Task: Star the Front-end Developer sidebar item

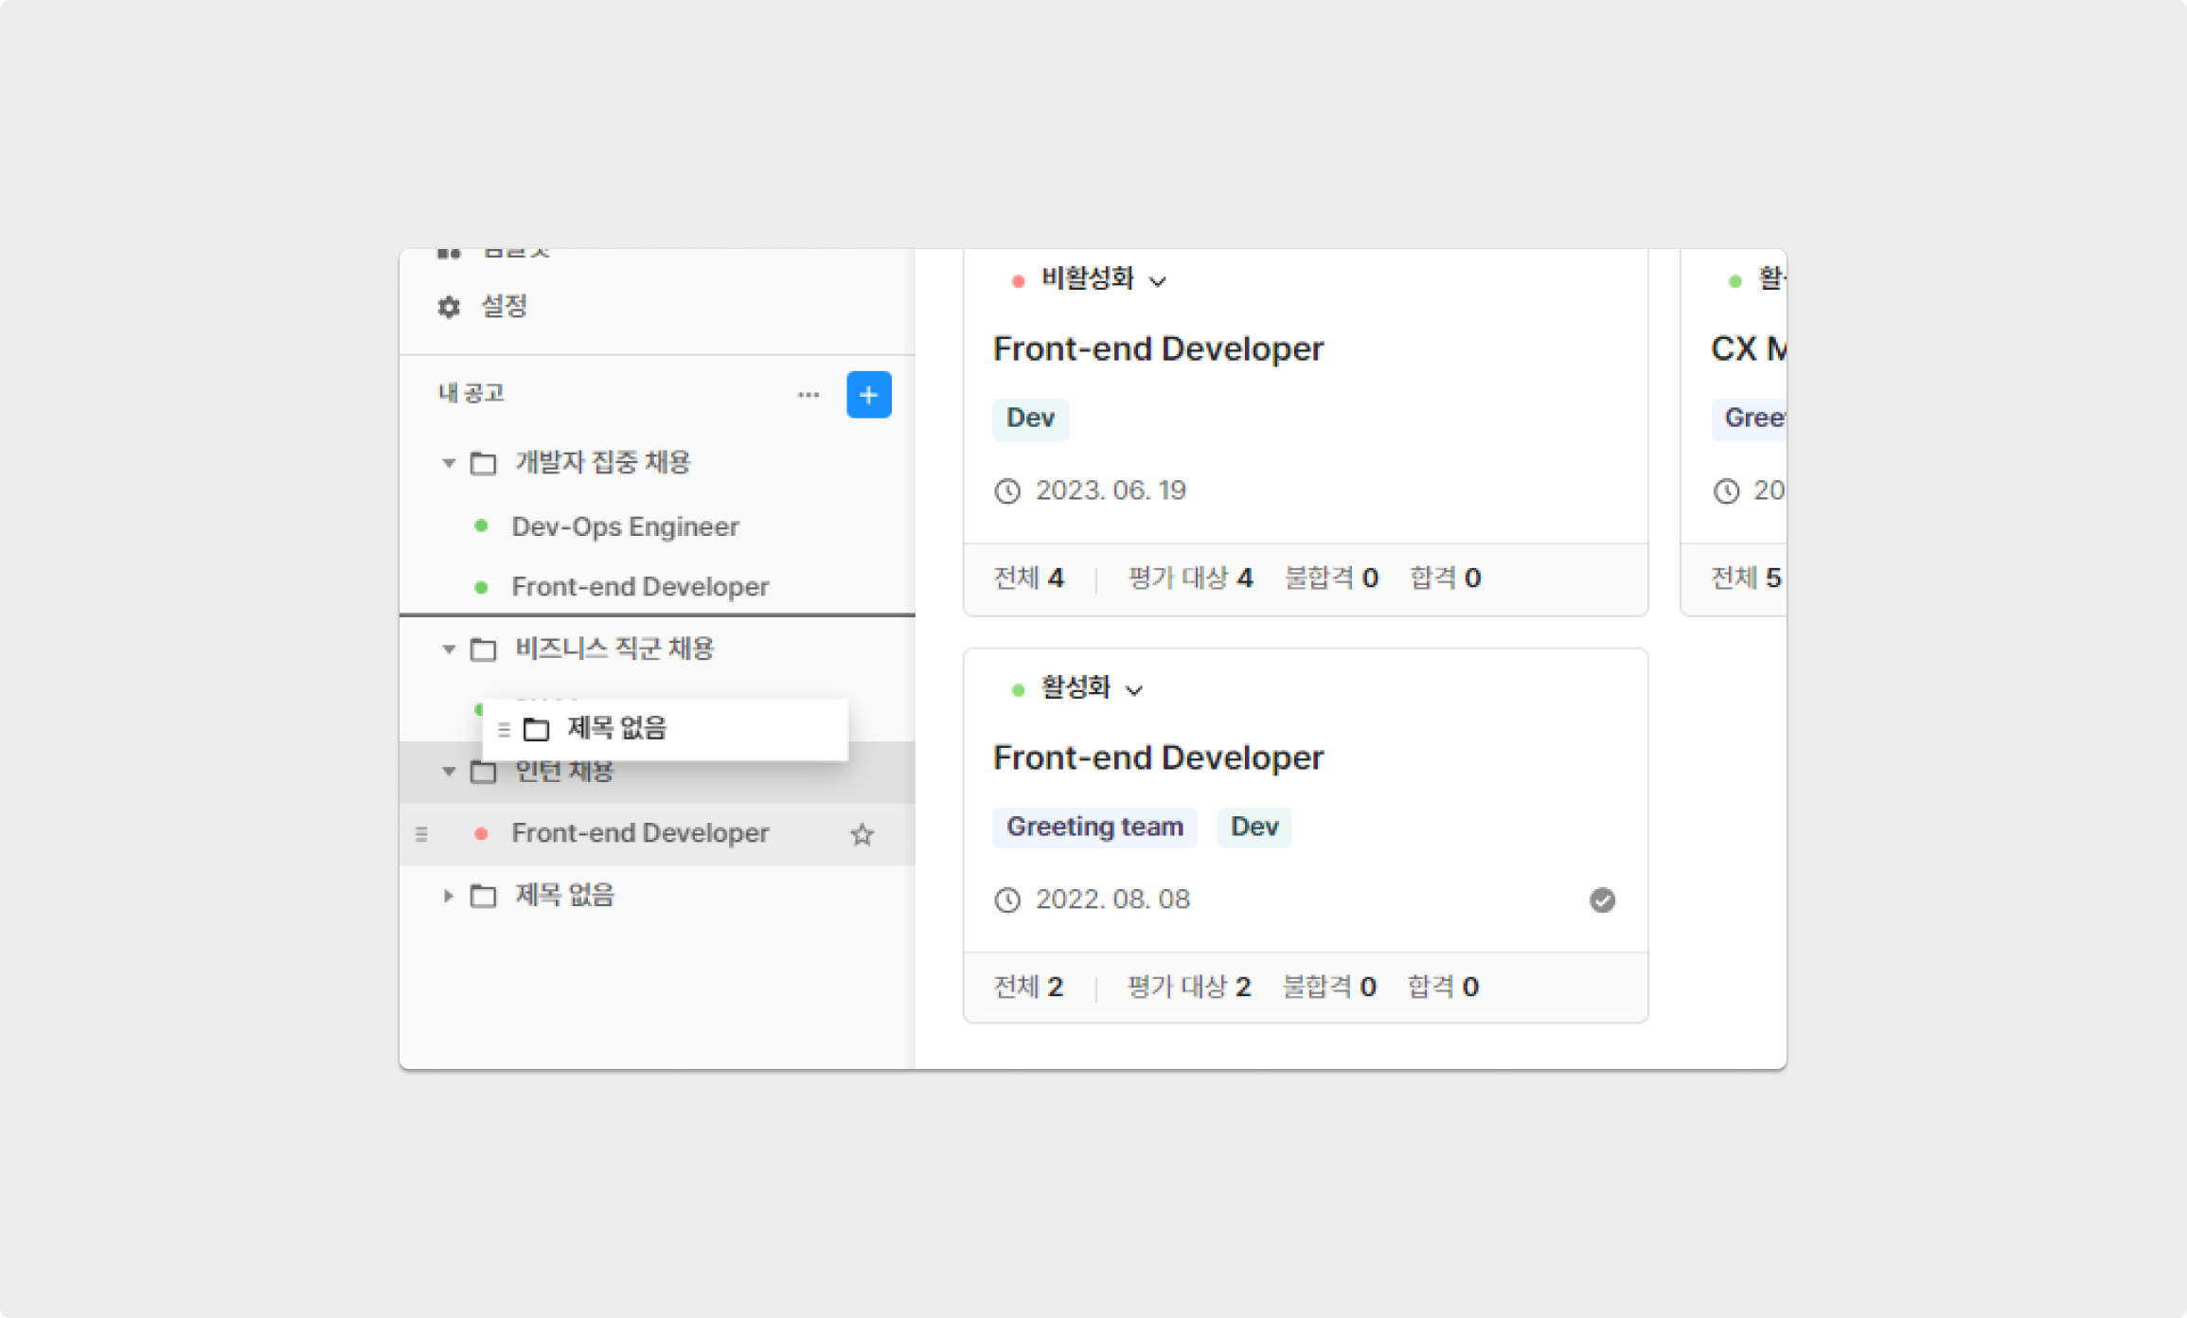Action: [862, 834]
